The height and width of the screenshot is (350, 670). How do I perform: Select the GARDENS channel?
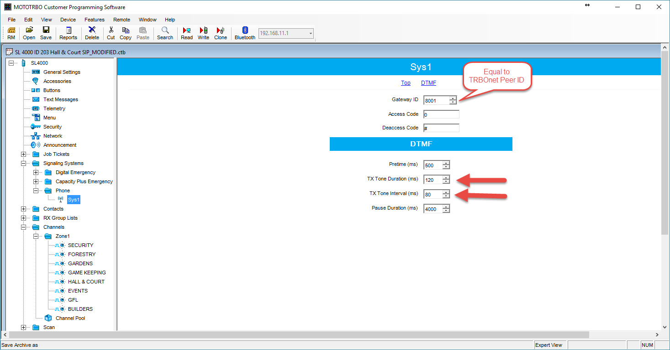click(80, 263)
